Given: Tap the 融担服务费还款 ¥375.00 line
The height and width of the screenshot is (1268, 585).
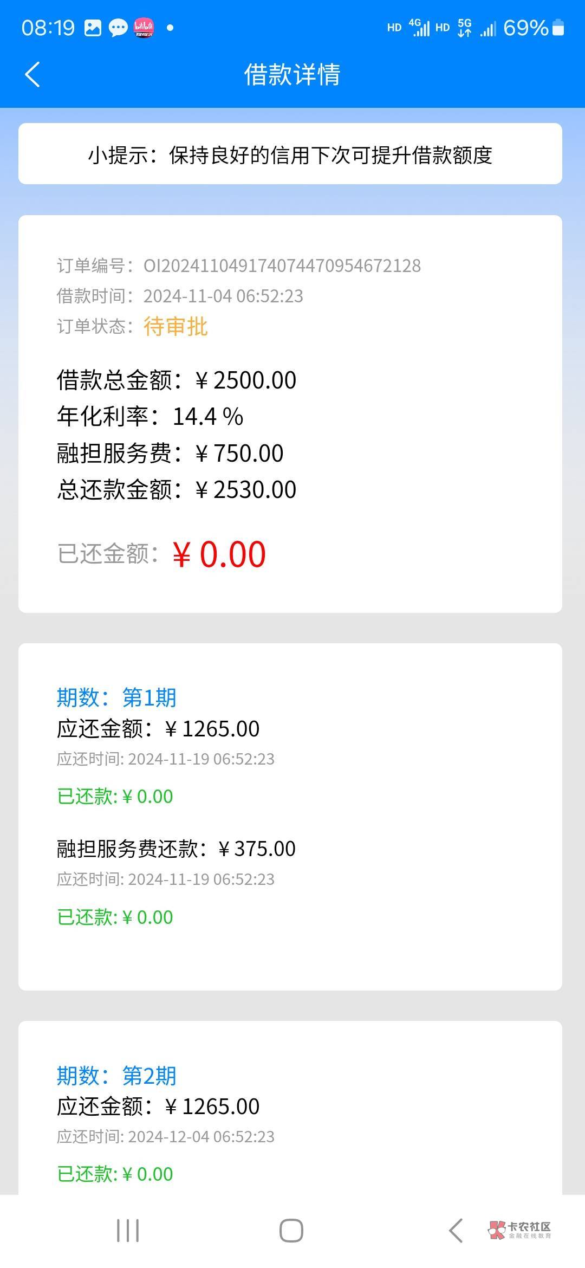Looking at the screenshot, I should click(176, 849).
